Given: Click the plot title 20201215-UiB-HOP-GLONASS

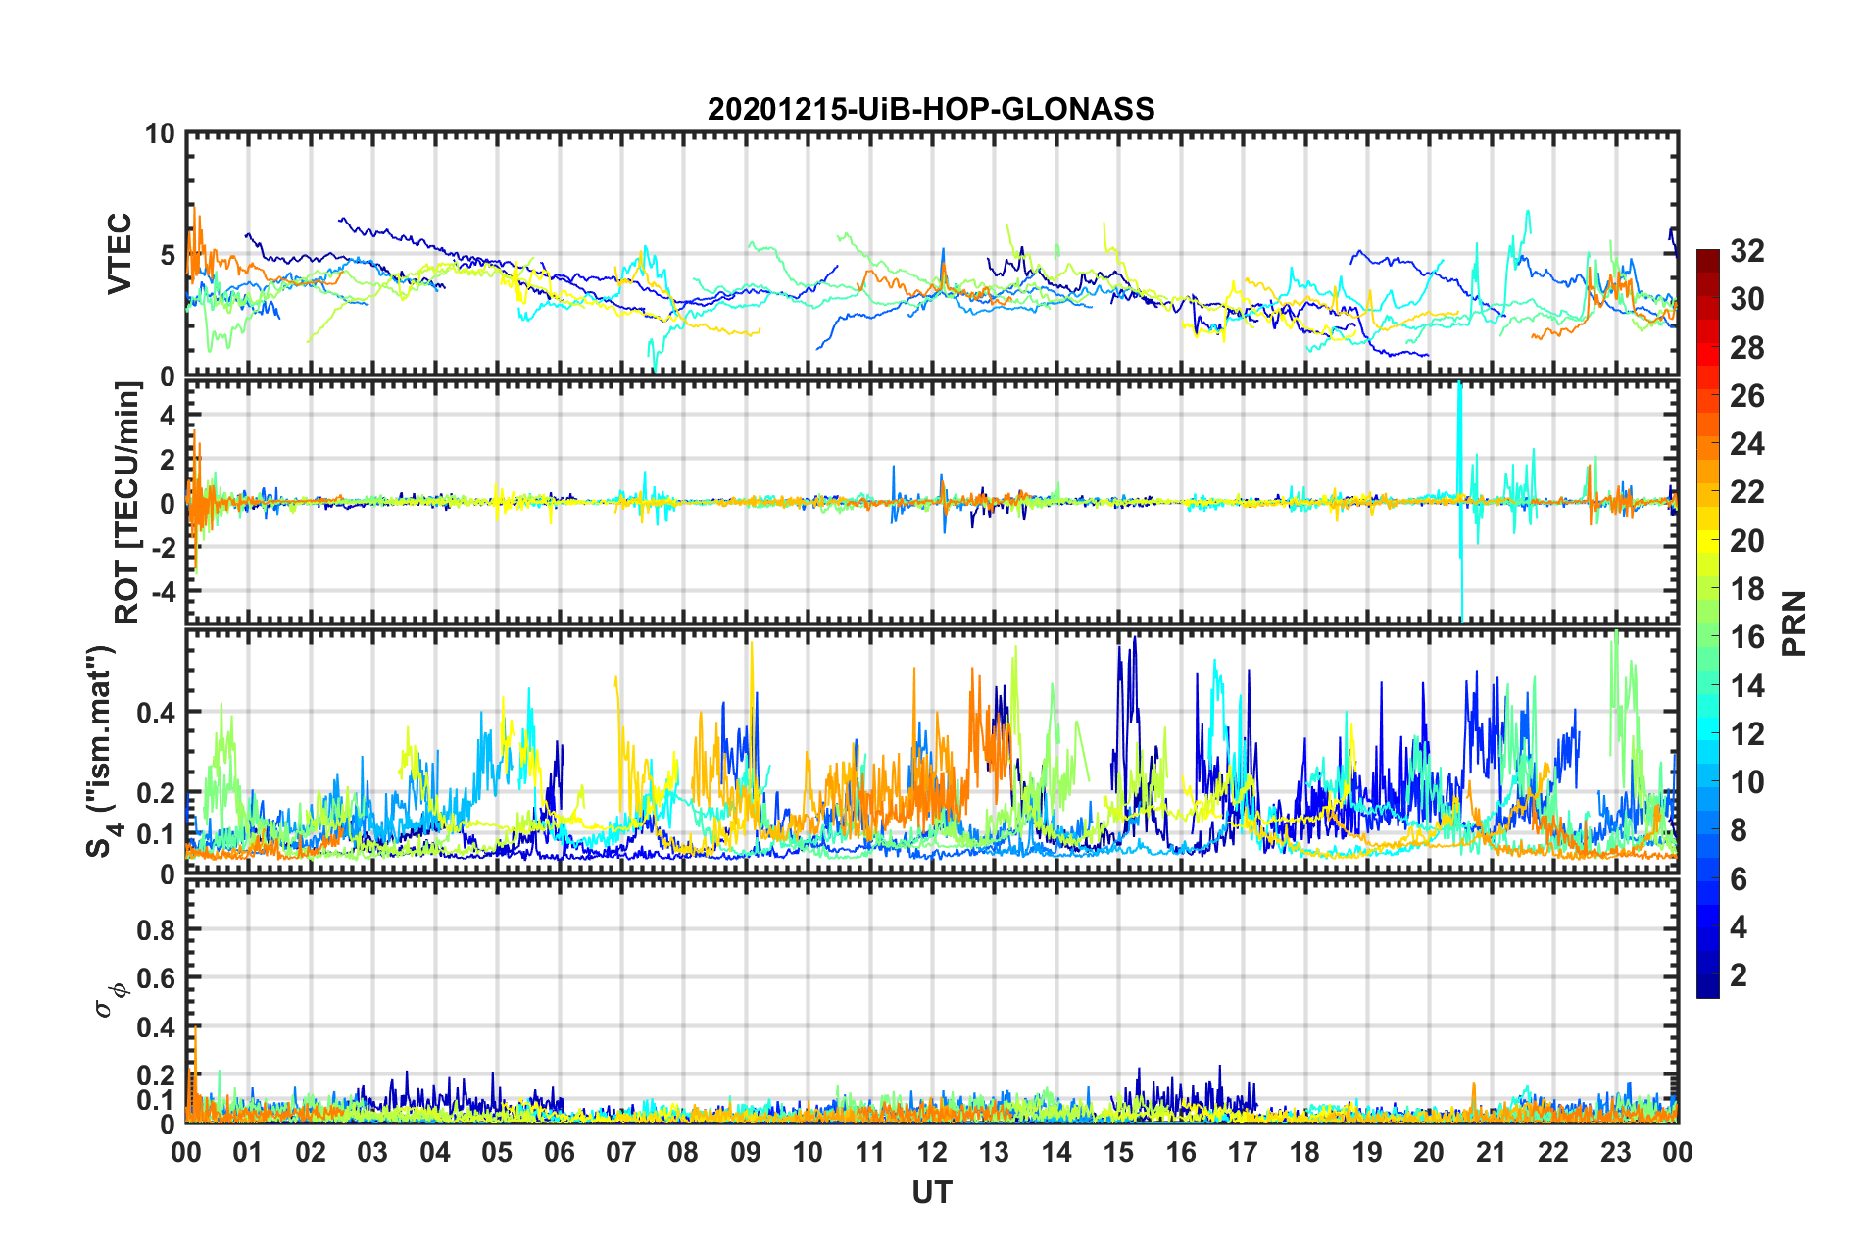Looking at the screenshot, I should (931, 108).
